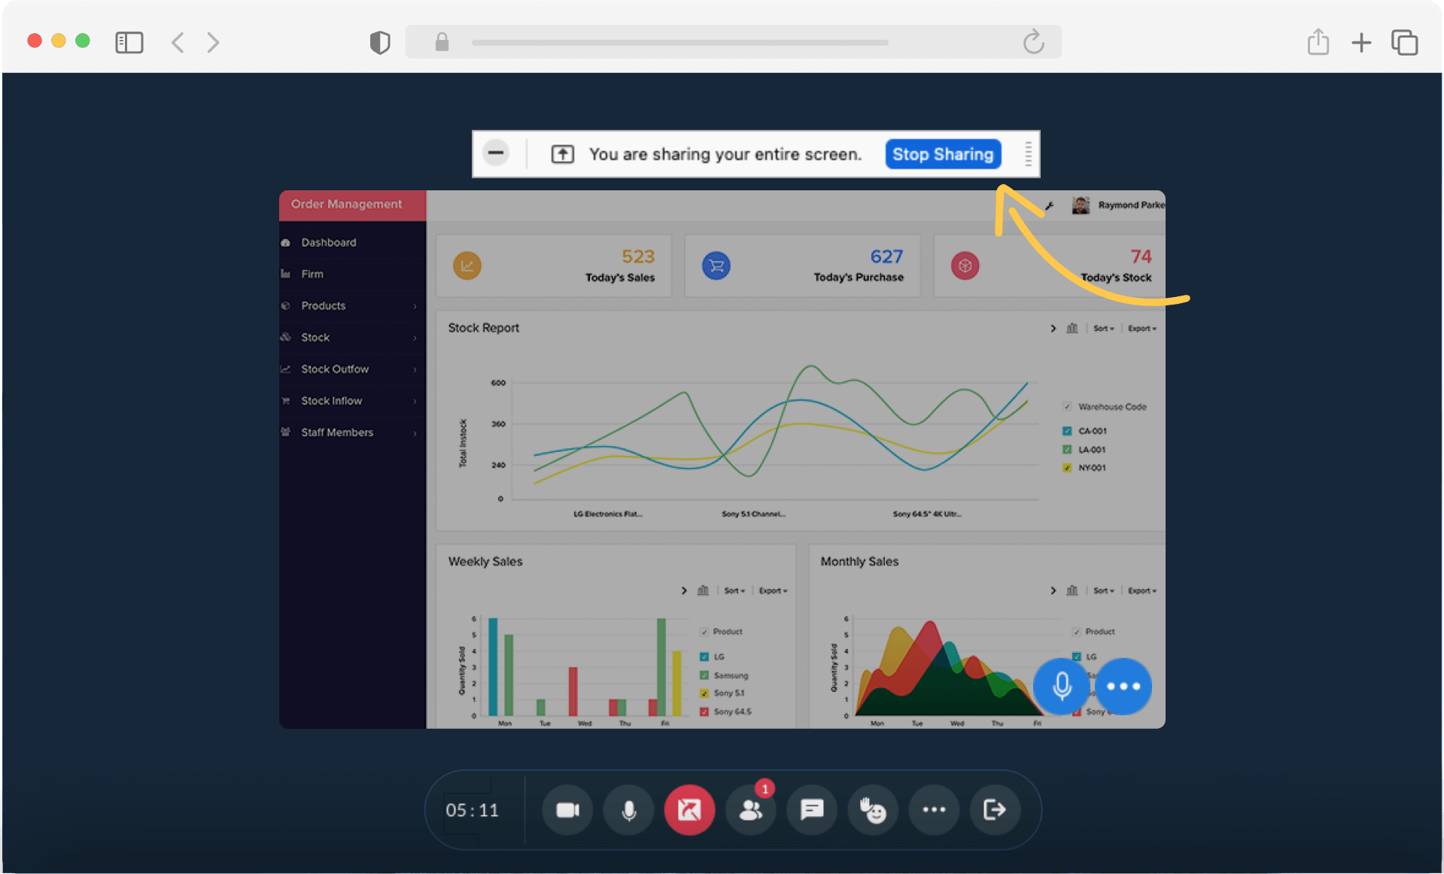This screenshot has height=874, width=1444.
Task: Mute the microphone in the meeting toolbar
Action: point(628,810)
